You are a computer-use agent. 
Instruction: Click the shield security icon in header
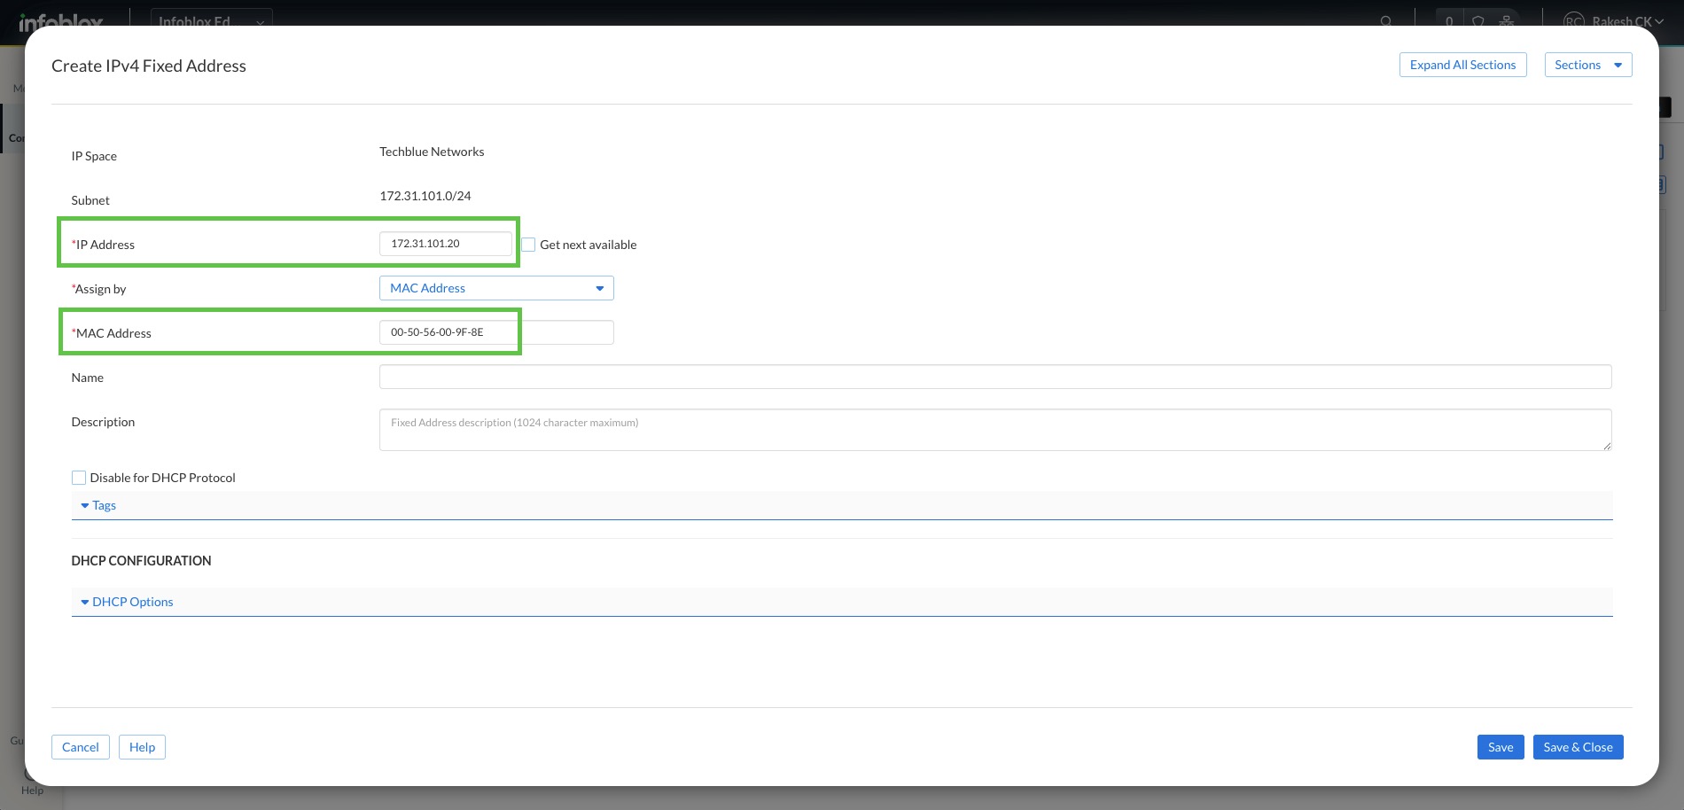[x=1477, y=20]
